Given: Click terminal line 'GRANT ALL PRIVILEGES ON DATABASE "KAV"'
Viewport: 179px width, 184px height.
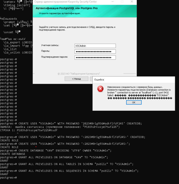Looking at the screenshot, I should pyautogui.click(x=54, y=157).
